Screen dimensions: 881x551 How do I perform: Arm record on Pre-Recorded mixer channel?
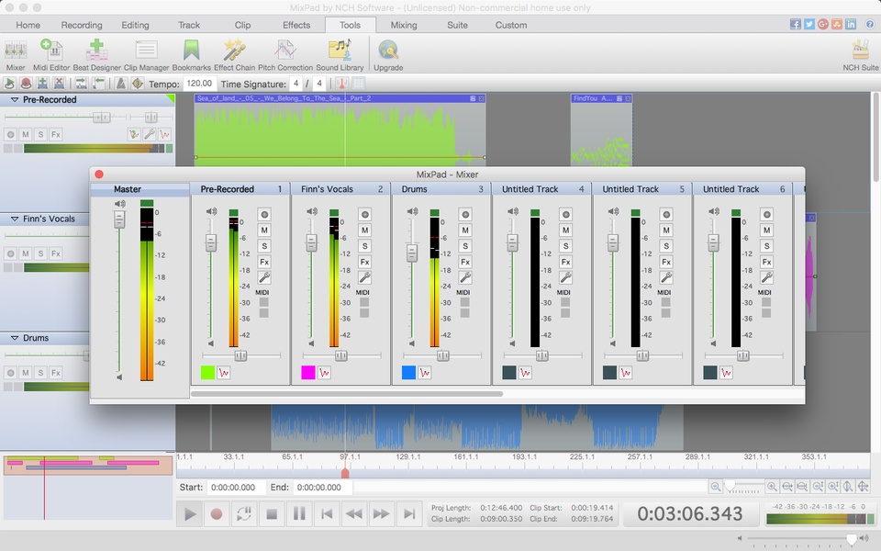pos(264,214)
